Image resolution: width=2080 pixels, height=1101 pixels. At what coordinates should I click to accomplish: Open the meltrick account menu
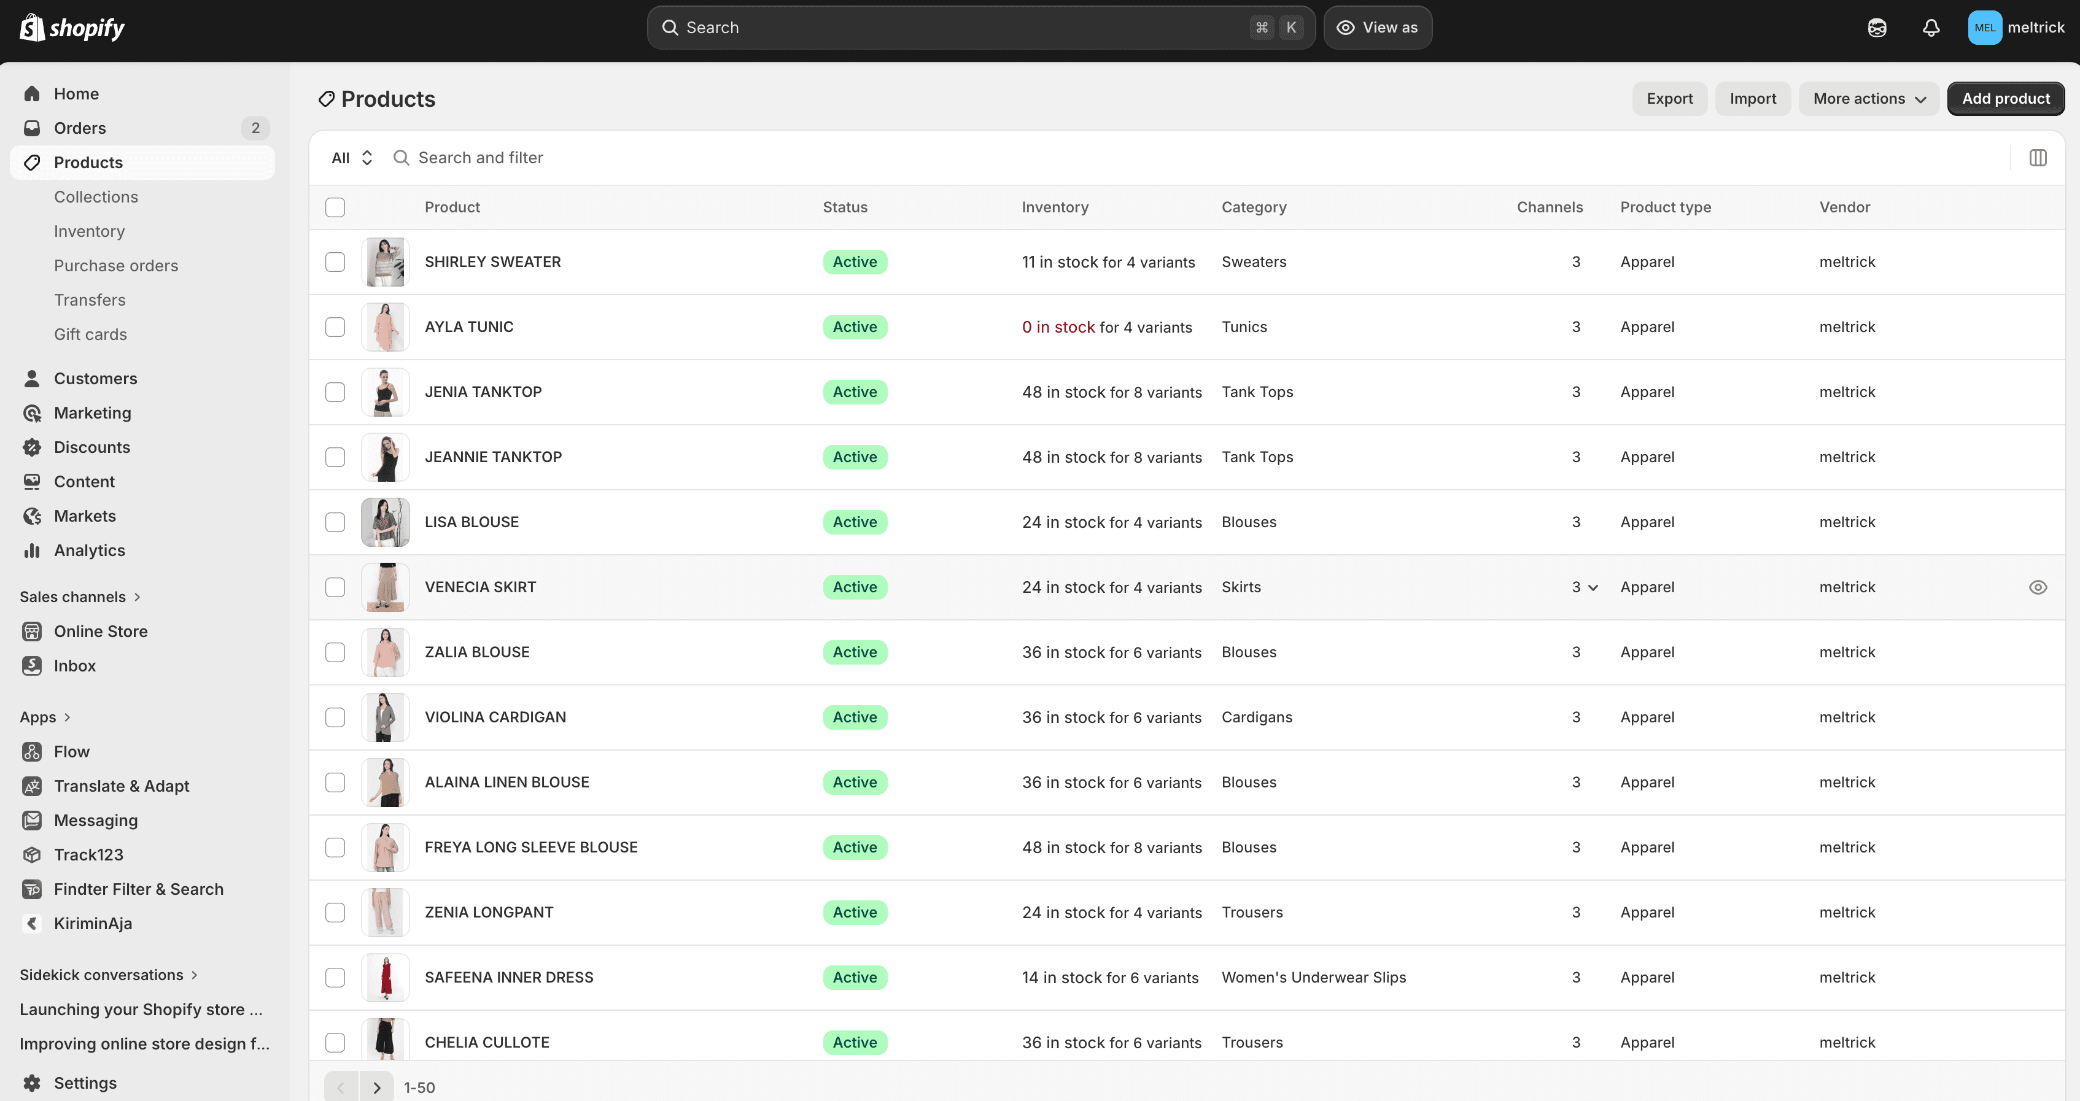(x=2016, y=28)
